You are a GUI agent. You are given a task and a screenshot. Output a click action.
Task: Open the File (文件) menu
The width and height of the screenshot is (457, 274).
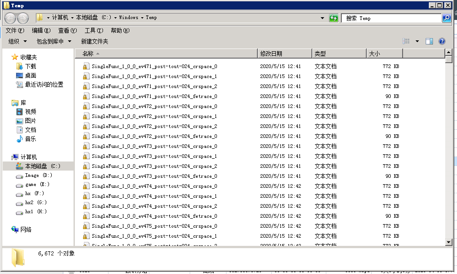(x=15, y=30)
